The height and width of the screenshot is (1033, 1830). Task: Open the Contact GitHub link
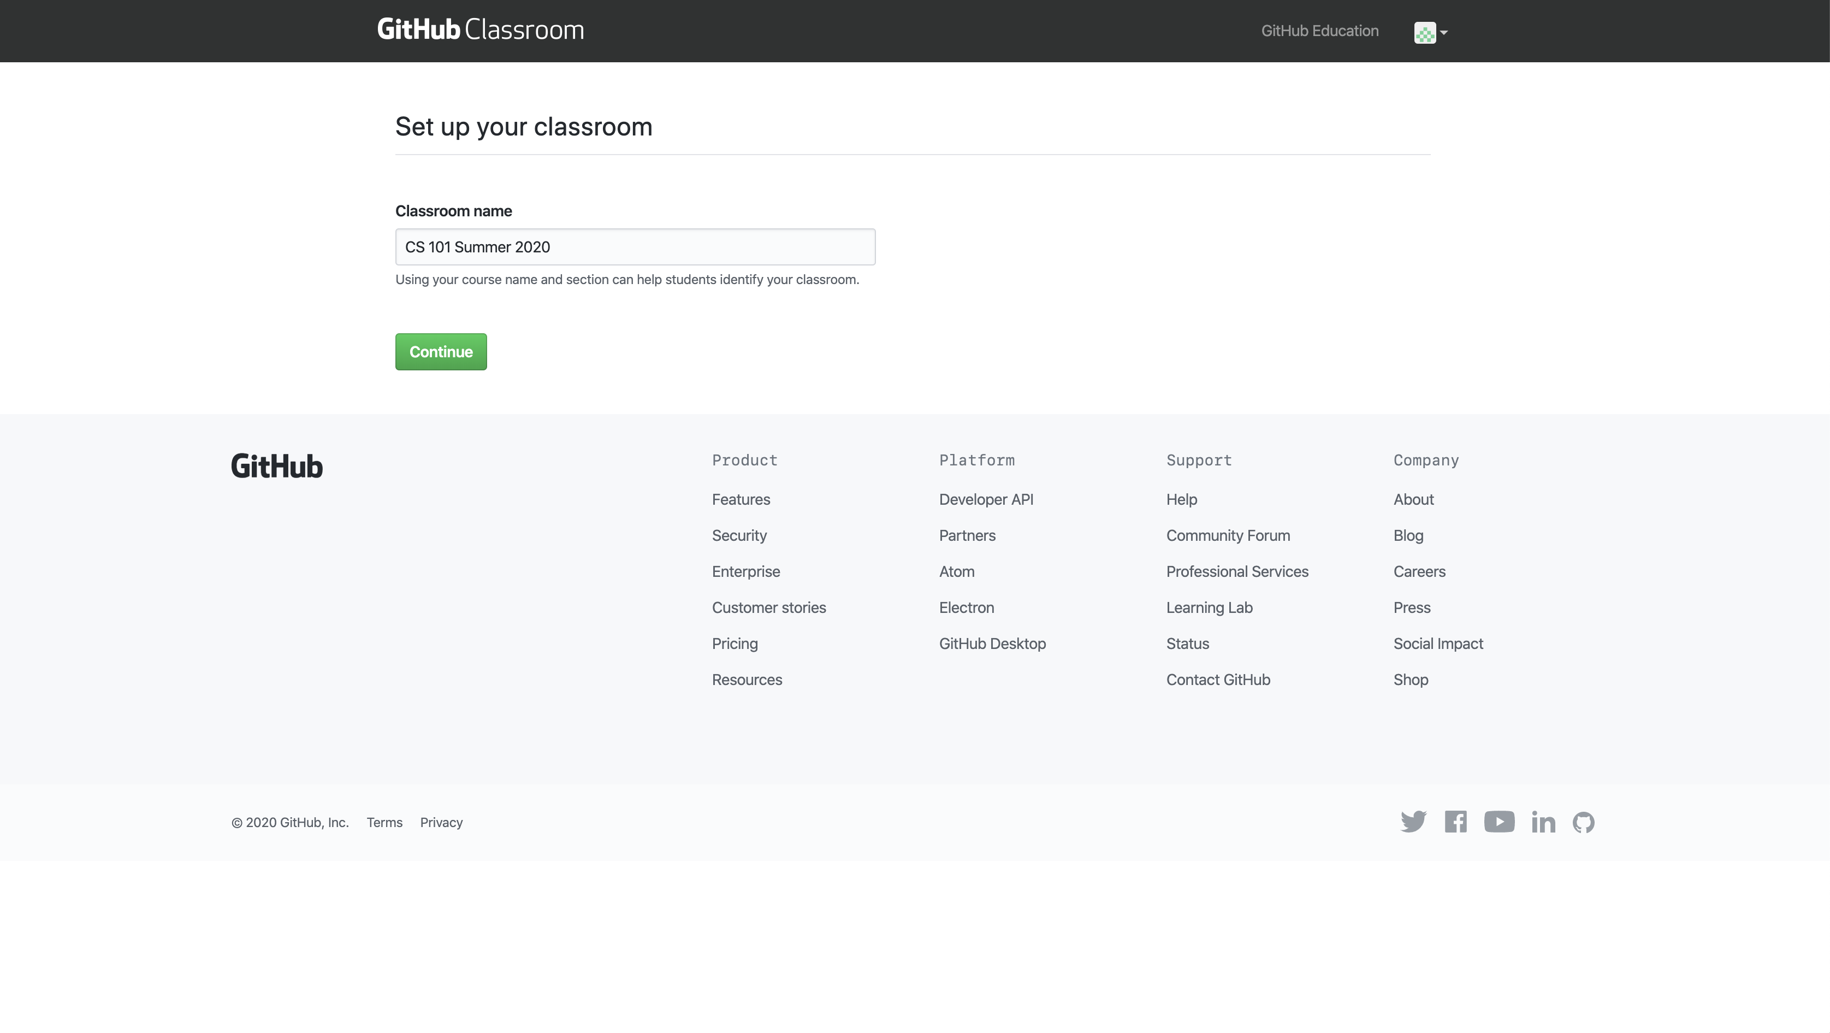point(1218,680)
